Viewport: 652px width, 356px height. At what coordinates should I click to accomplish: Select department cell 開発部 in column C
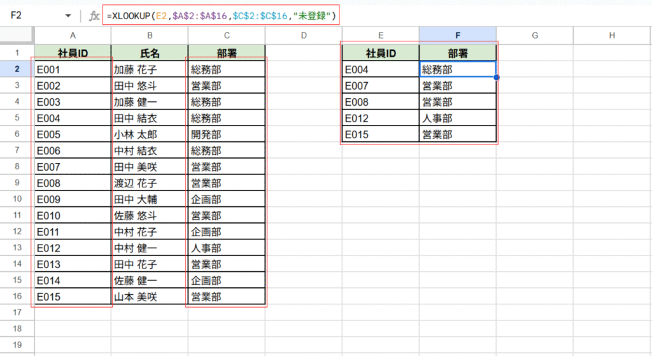click(227, 134)
